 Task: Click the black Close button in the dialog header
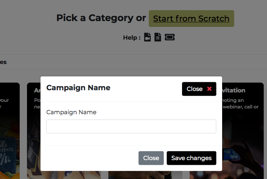point(199,89)
